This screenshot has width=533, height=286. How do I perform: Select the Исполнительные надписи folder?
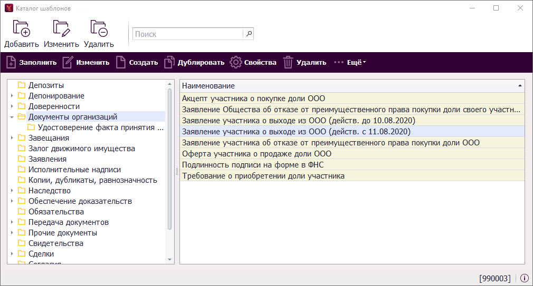coord(74,169)
